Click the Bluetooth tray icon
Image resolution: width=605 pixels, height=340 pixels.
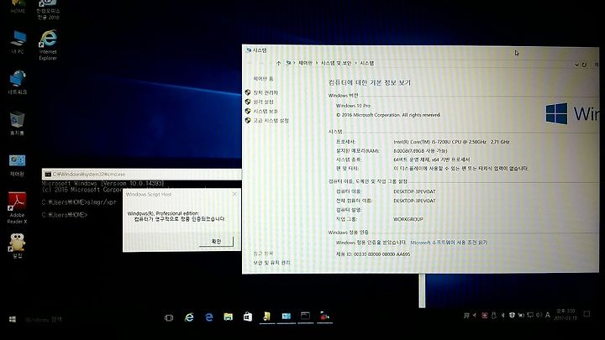502,315
